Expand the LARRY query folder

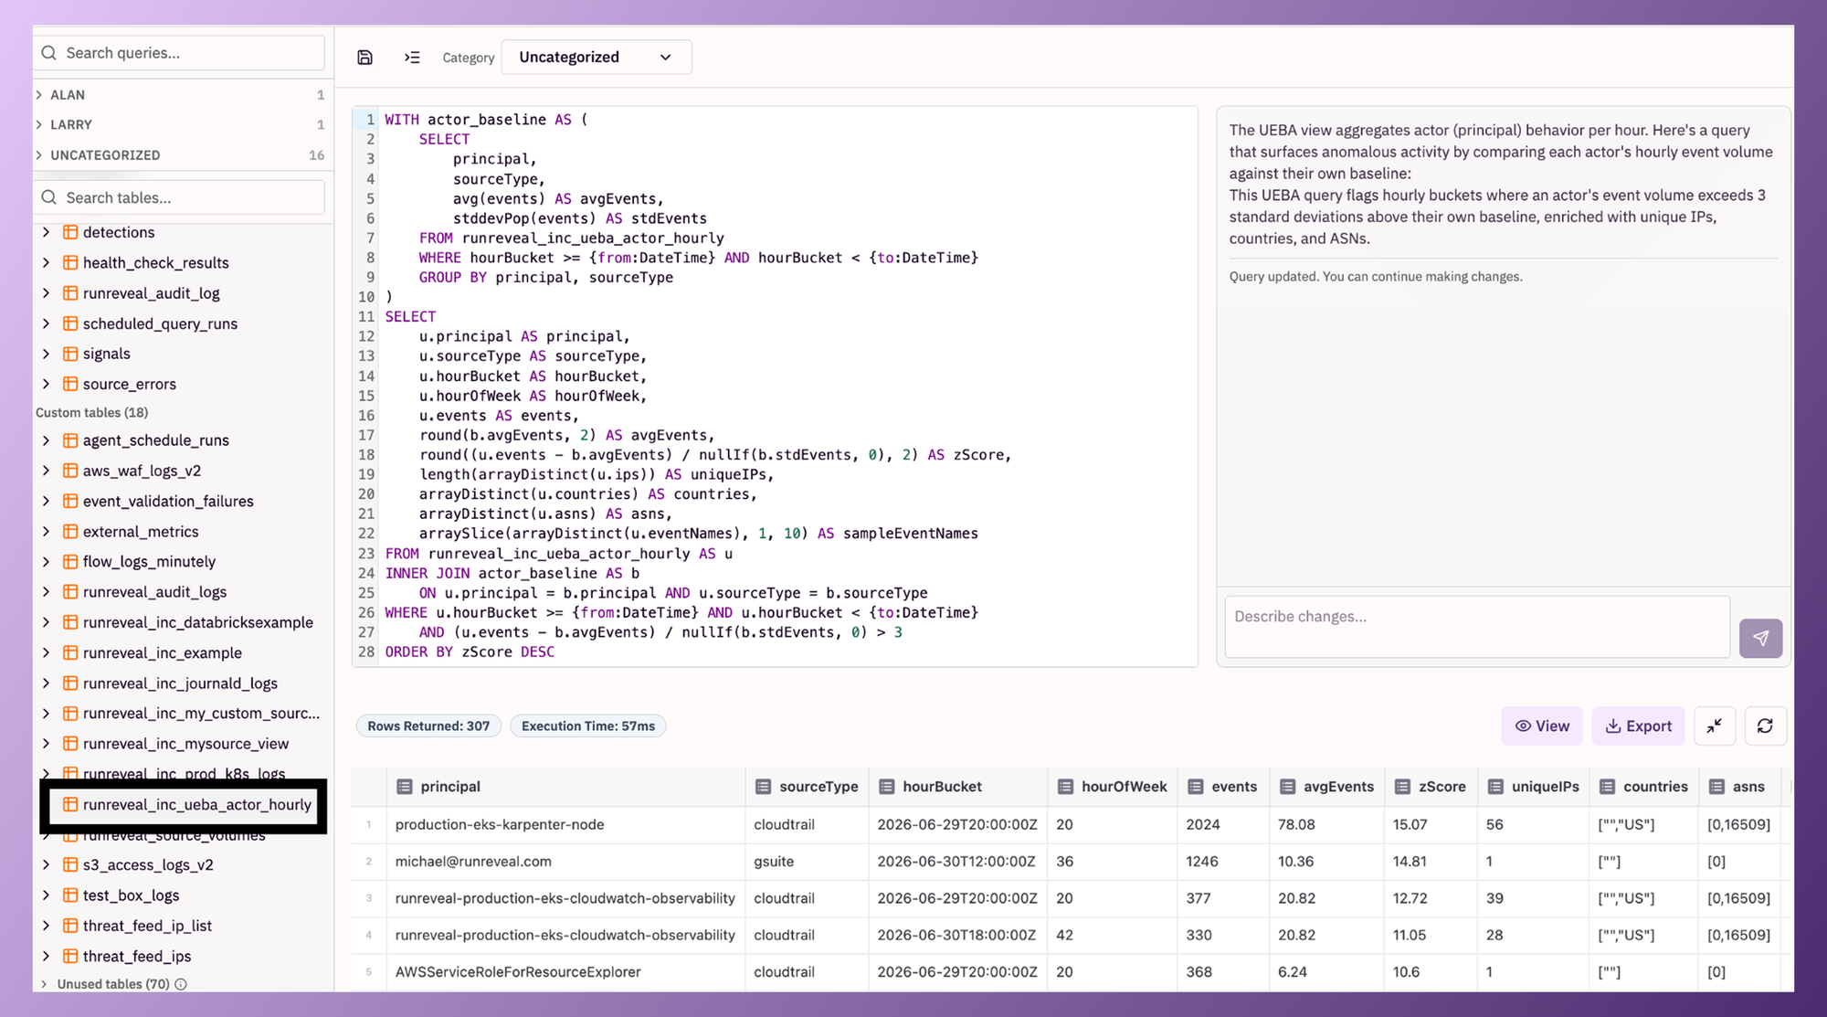pos(39,124)
